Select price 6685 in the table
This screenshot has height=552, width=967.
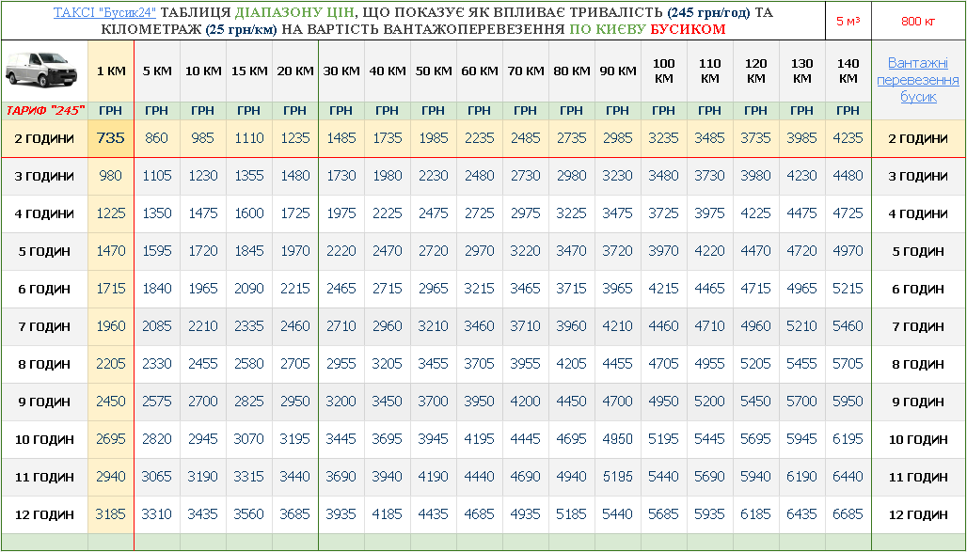[848, 514]
